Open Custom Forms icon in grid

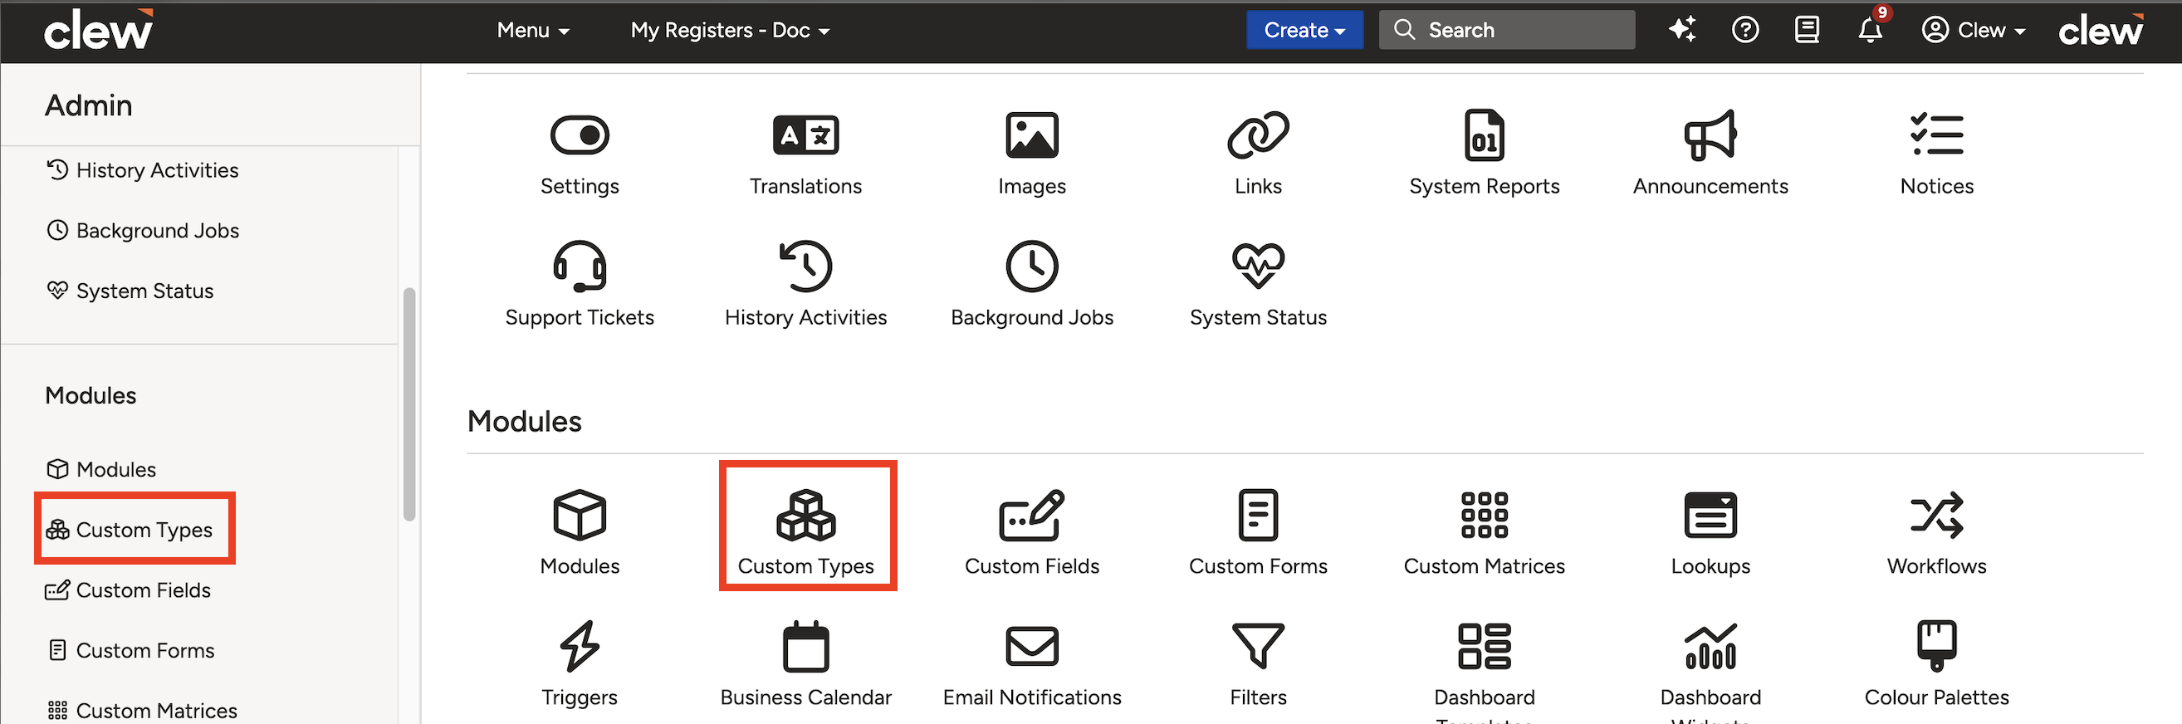click(x=1258, y=515)
